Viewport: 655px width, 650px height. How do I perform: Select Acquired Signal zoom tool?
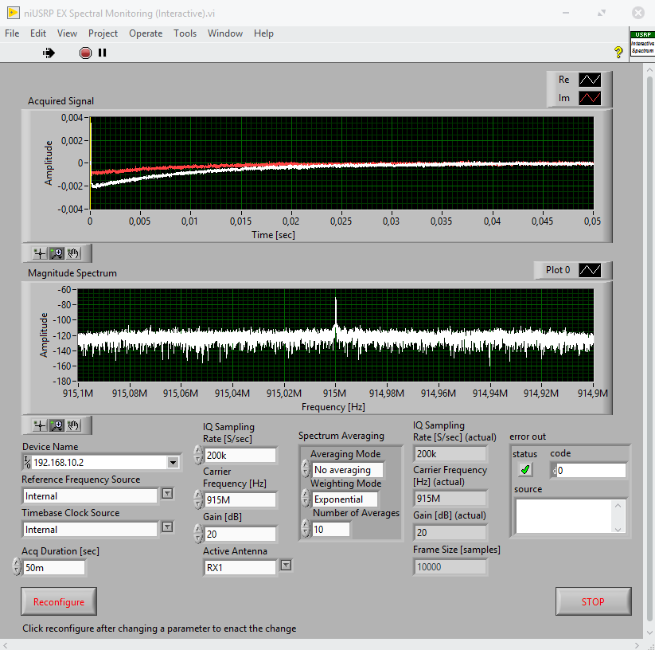[x=57, y=253]
